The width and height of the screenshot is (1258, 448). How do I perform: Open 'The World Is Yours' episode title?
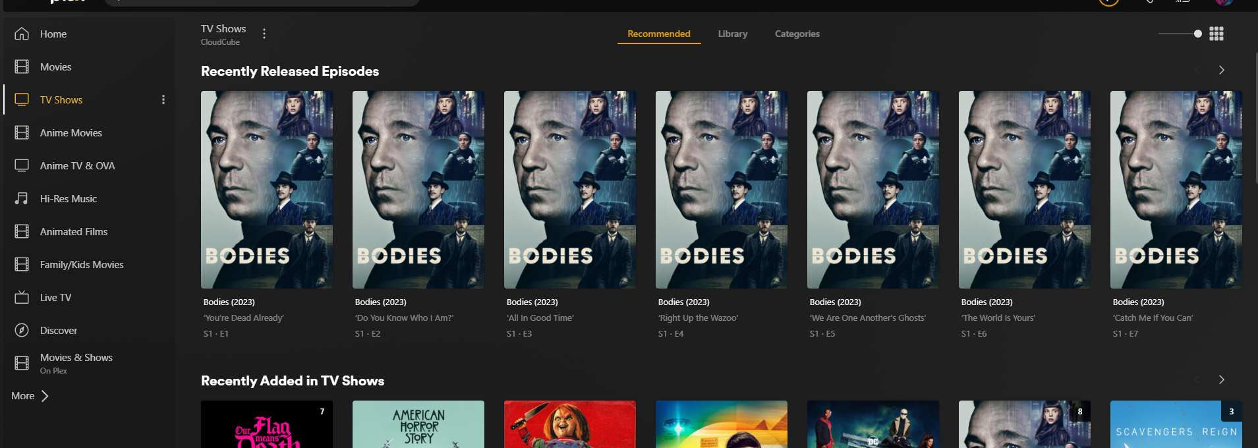click(998, 318)
